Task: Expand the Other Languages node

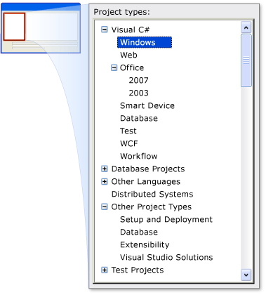Action: tap(105, 181)
